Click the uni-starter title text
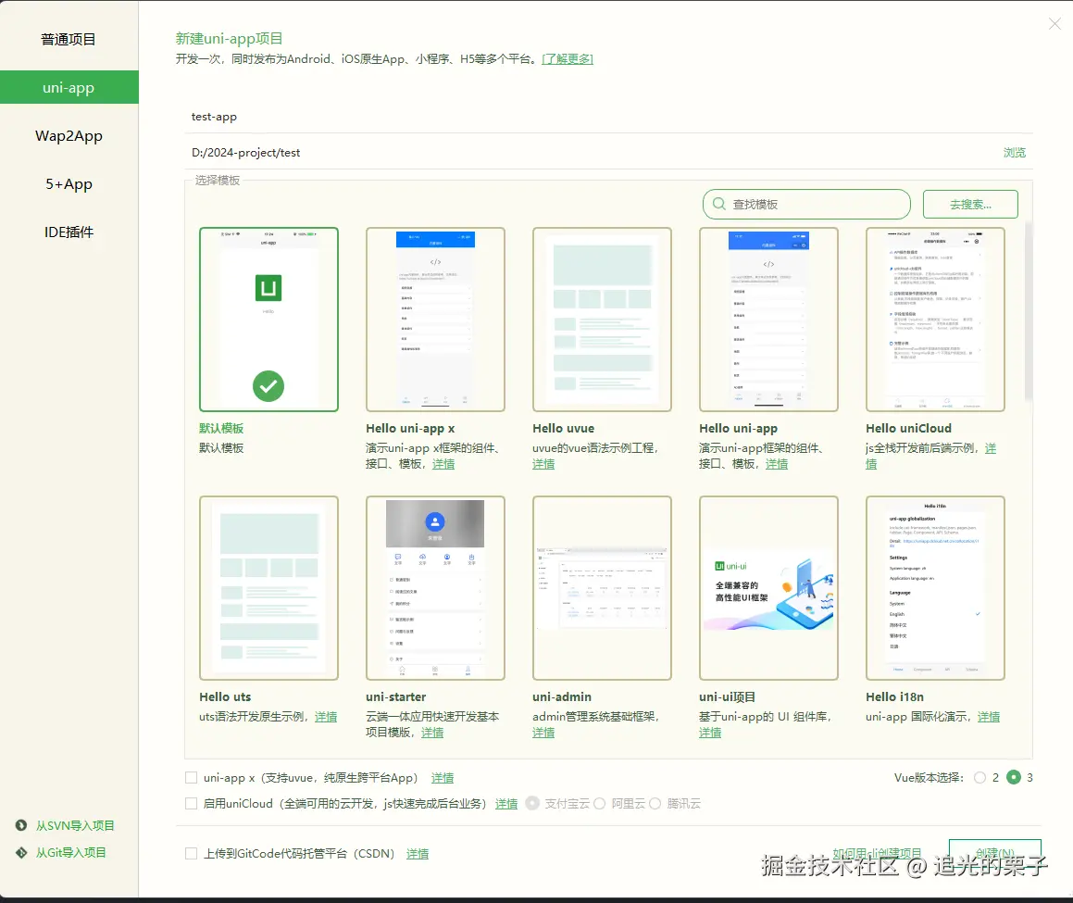Image resolution: width=1073 pixels, height=903 pixels. coord(395,697)
